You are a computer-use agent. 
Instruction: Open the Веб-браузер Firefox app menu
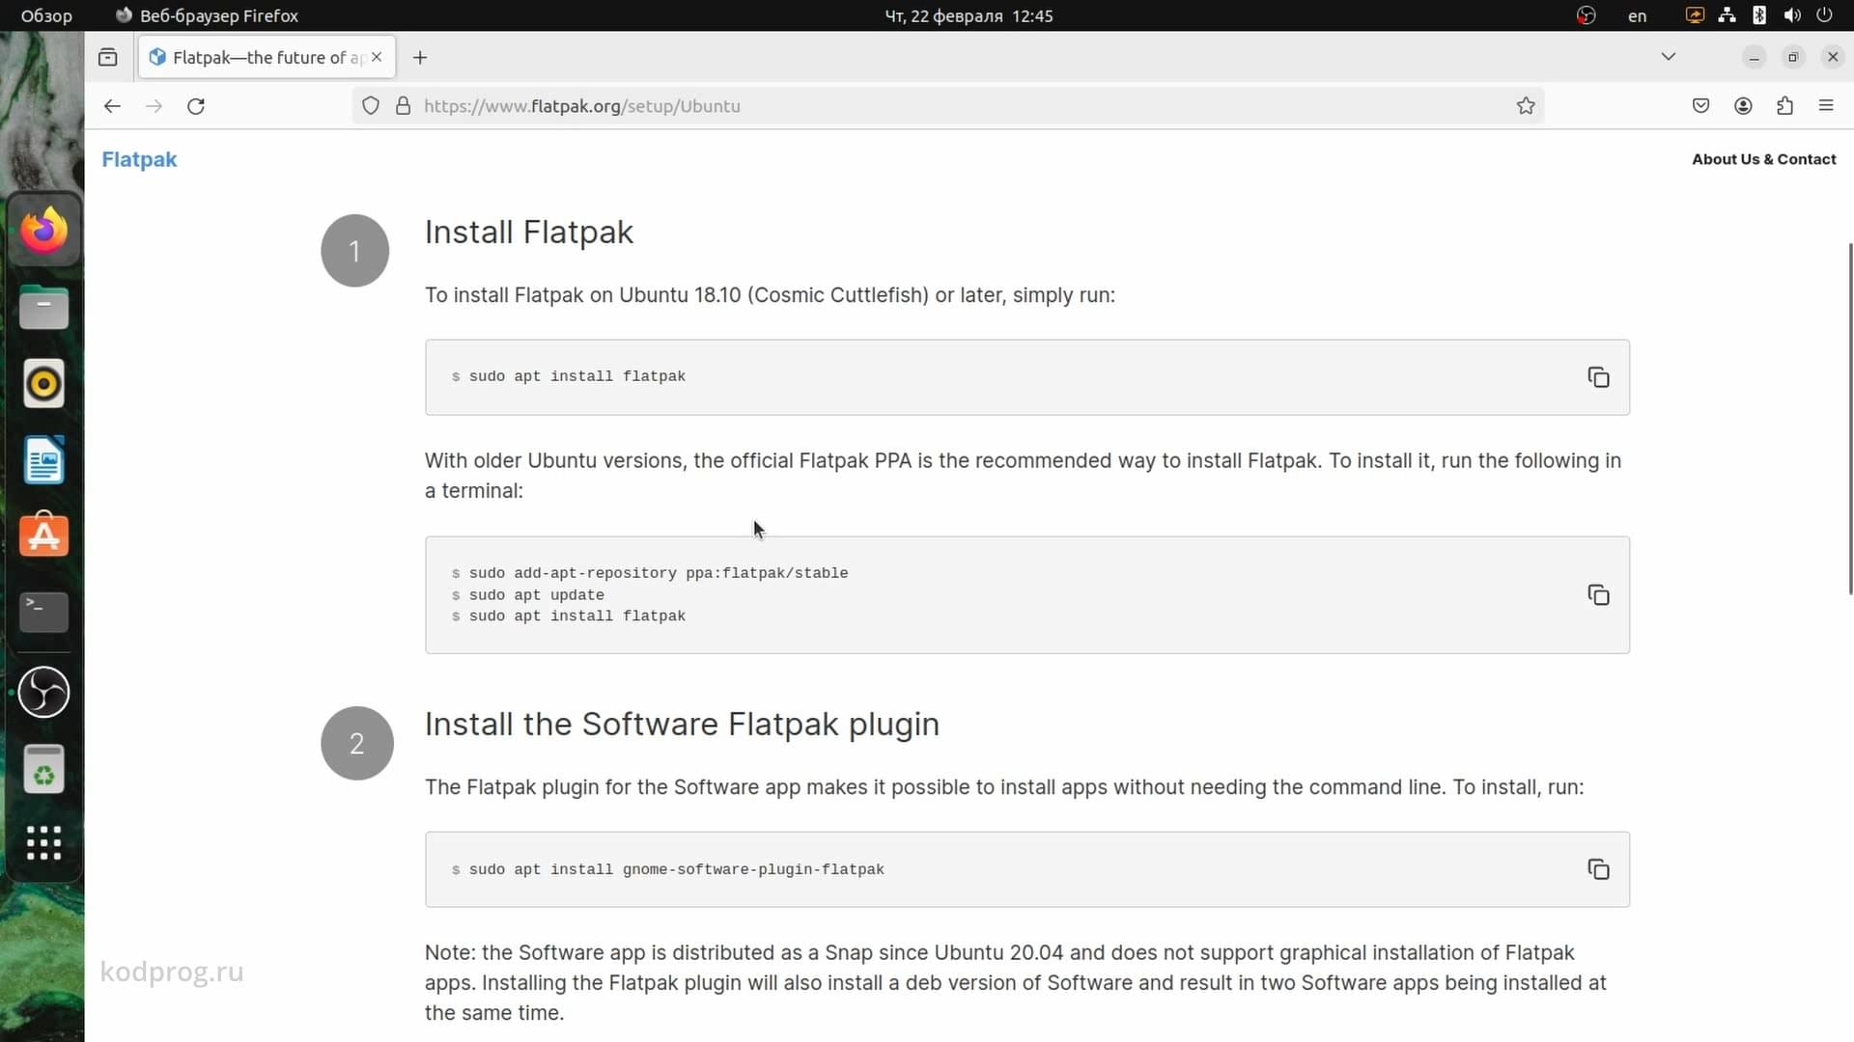click(207, 15)
